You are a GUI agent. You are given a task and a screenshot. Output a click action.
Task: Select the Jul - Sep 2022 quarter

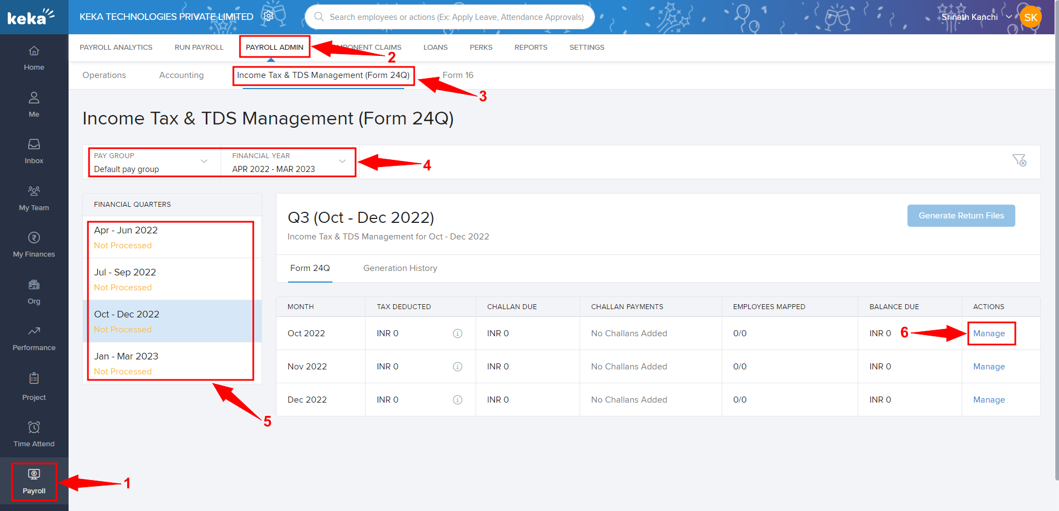172,279
